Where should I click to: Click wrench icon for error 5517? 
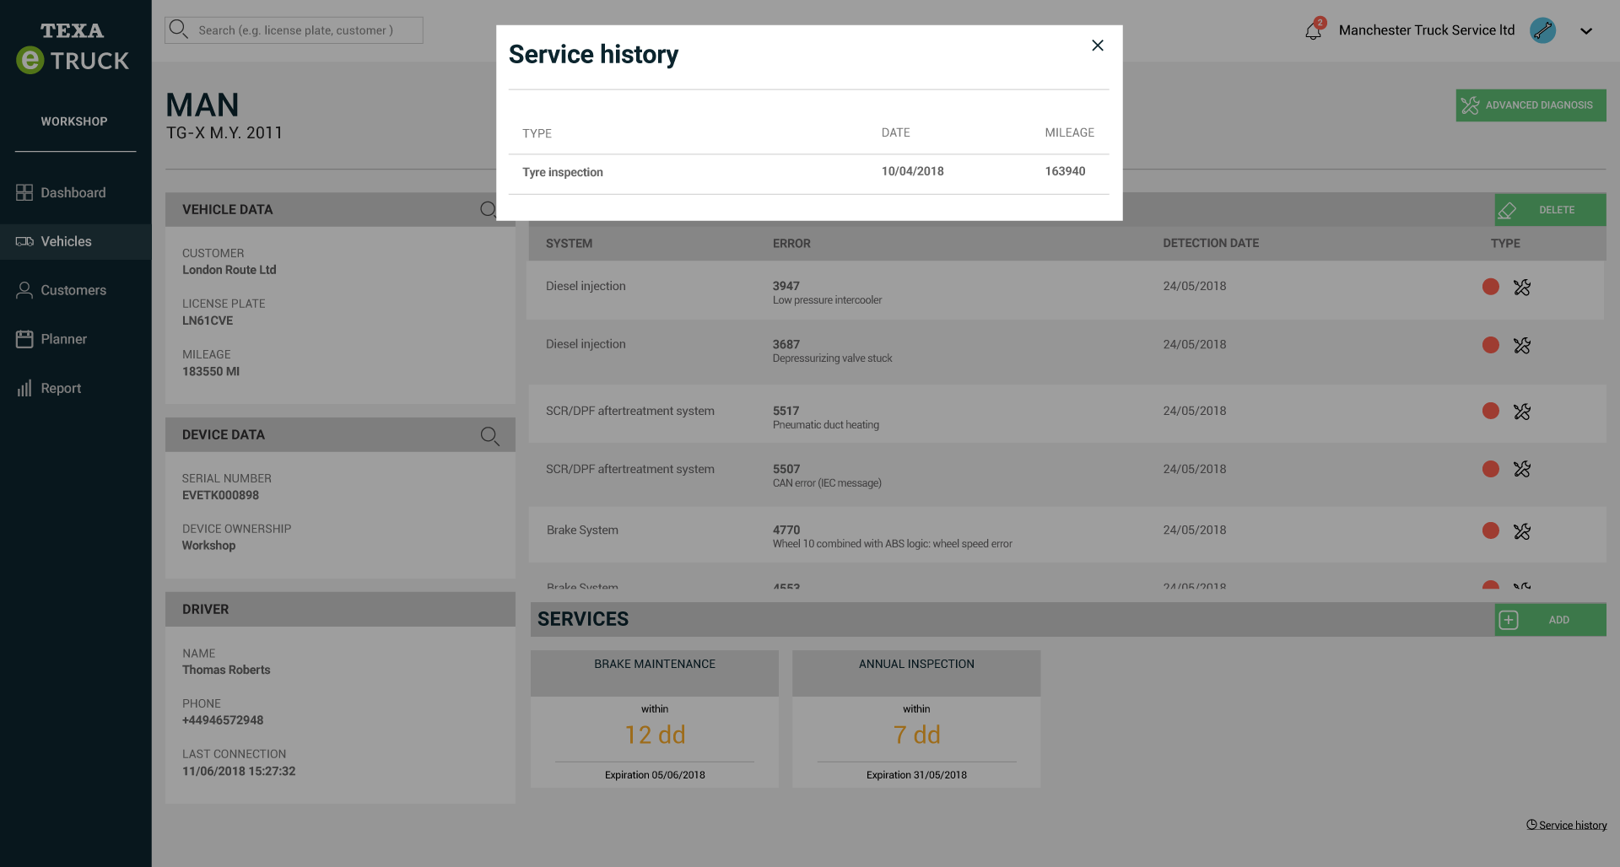1522,412
